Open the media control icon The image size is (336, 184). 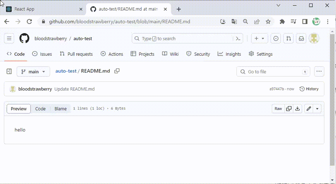click(x=294, y=22)
